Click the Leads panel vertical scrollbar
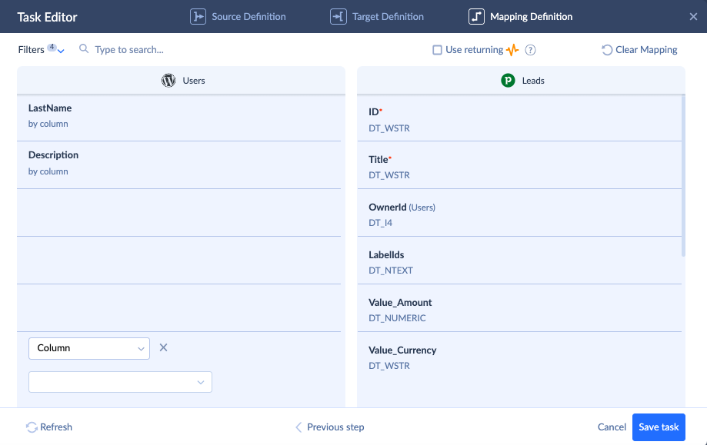 (x=683, y=176)
